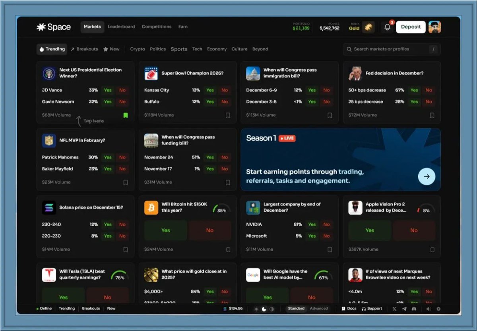The width and height of the screenshot is (477, 331).
Task: Bookmark the Fed decision in December market
Action: (x=432, y=115)
